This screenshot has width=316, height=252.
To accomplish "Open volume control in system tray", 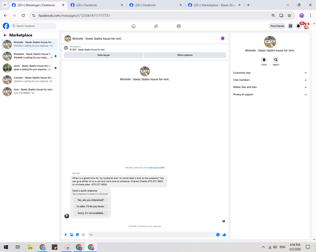I will point(275,247).
